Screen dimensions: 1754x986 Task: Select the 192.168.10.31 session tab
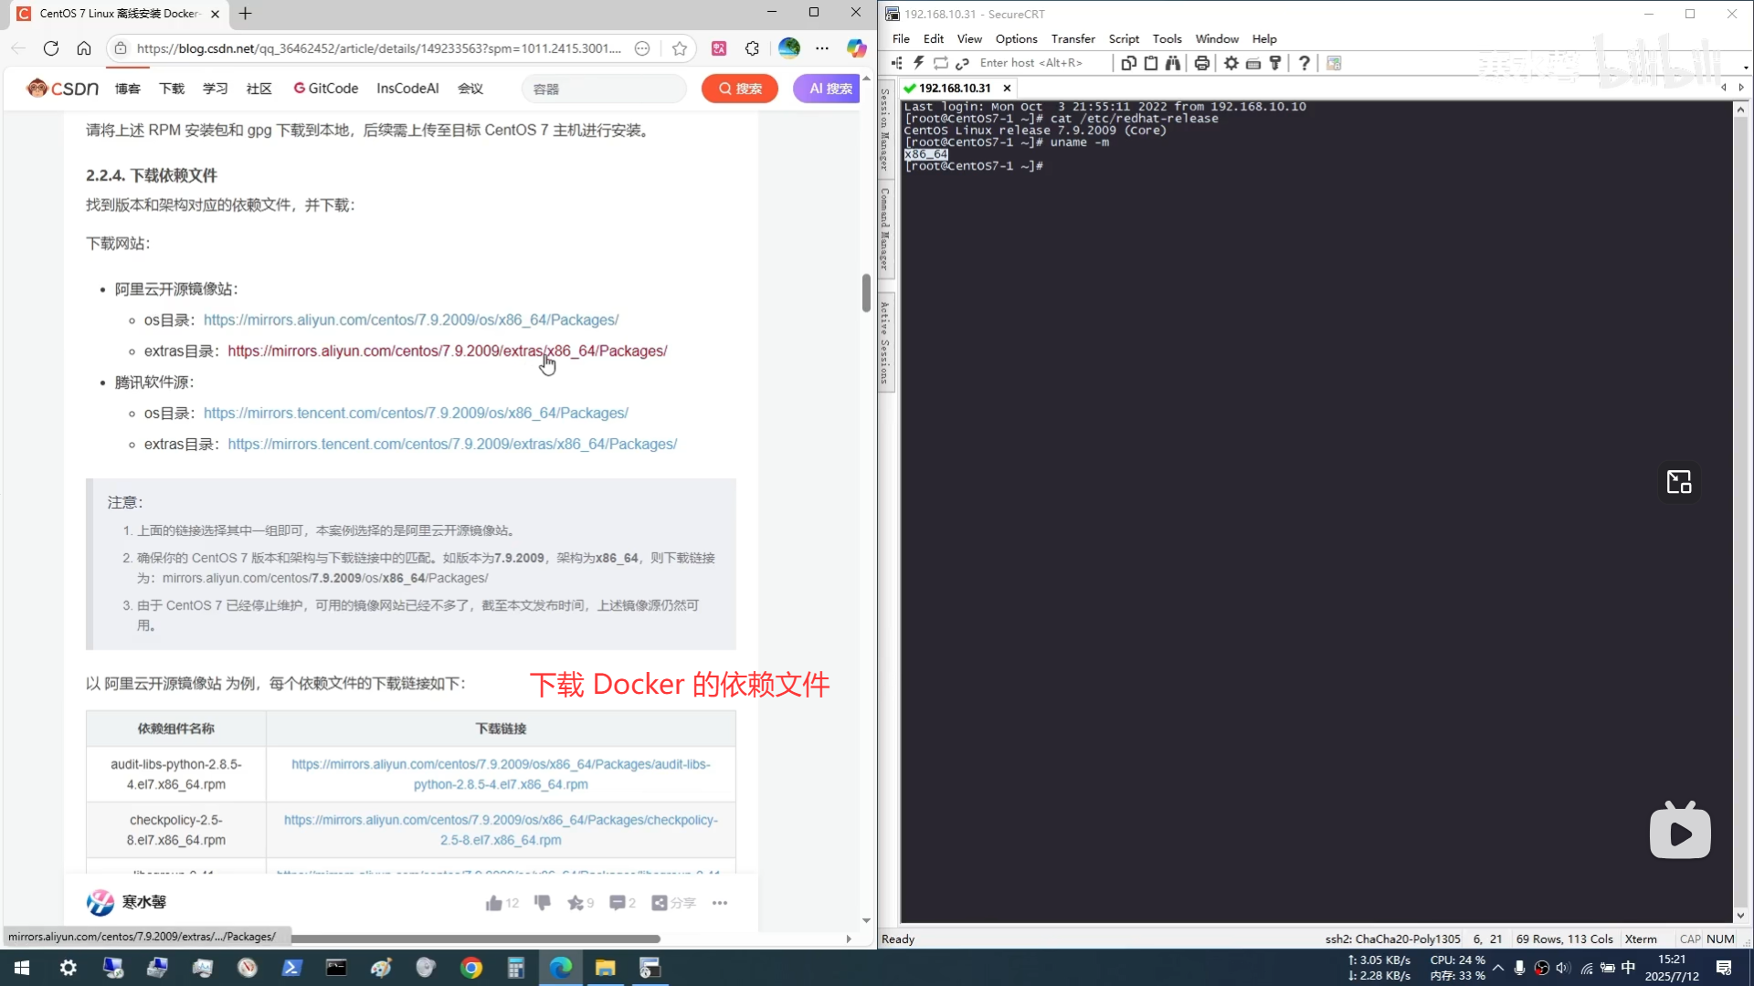(954, 88)
